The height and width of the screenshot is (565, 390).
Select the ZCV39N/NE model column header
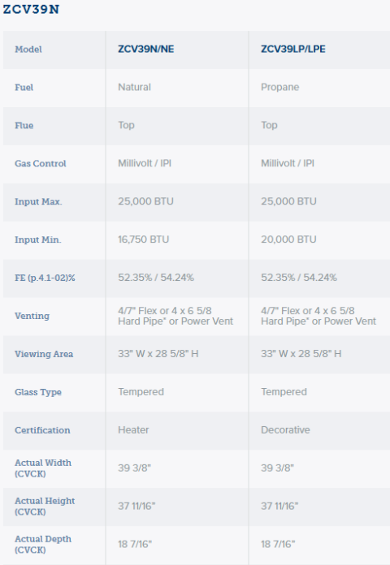[x=145, y=49]
